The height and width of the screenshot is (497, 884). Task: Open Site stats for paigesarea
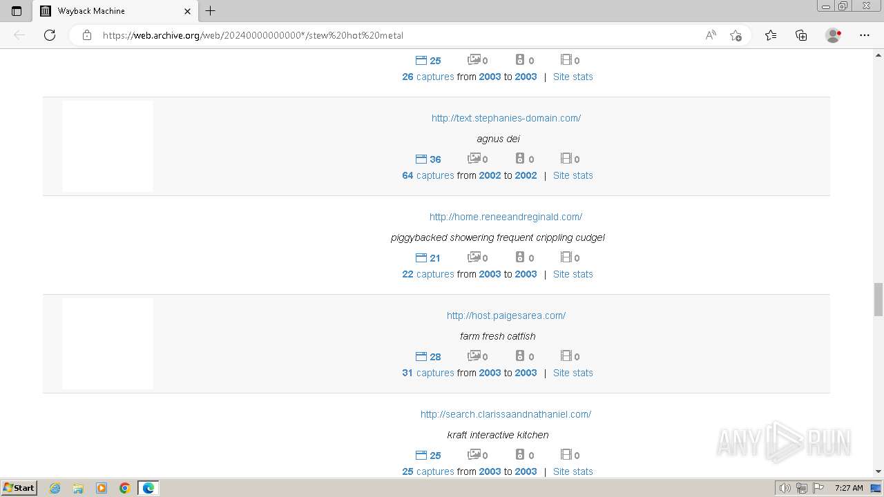(x=573, y=373)
